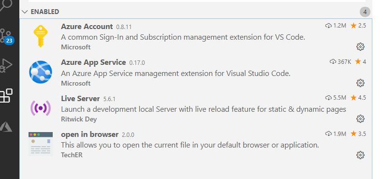The width and height of the screenshot is (383, 179).
Task: Click the Azure Account key icon
Action: [x=41, y=36]
